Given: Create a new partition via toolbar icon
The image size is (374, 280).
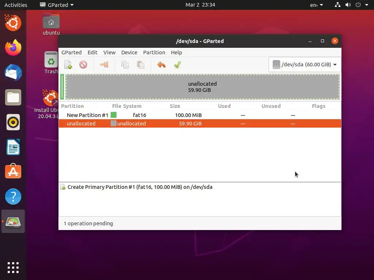Looking at the screenshot, I should [x=68, y=65].
